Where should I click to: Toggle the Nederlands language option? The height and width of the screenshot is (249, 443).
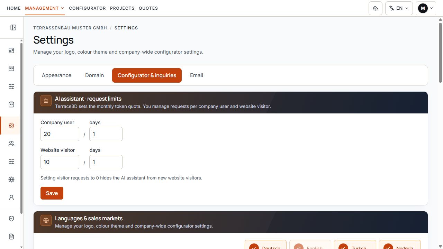point(400,245)
